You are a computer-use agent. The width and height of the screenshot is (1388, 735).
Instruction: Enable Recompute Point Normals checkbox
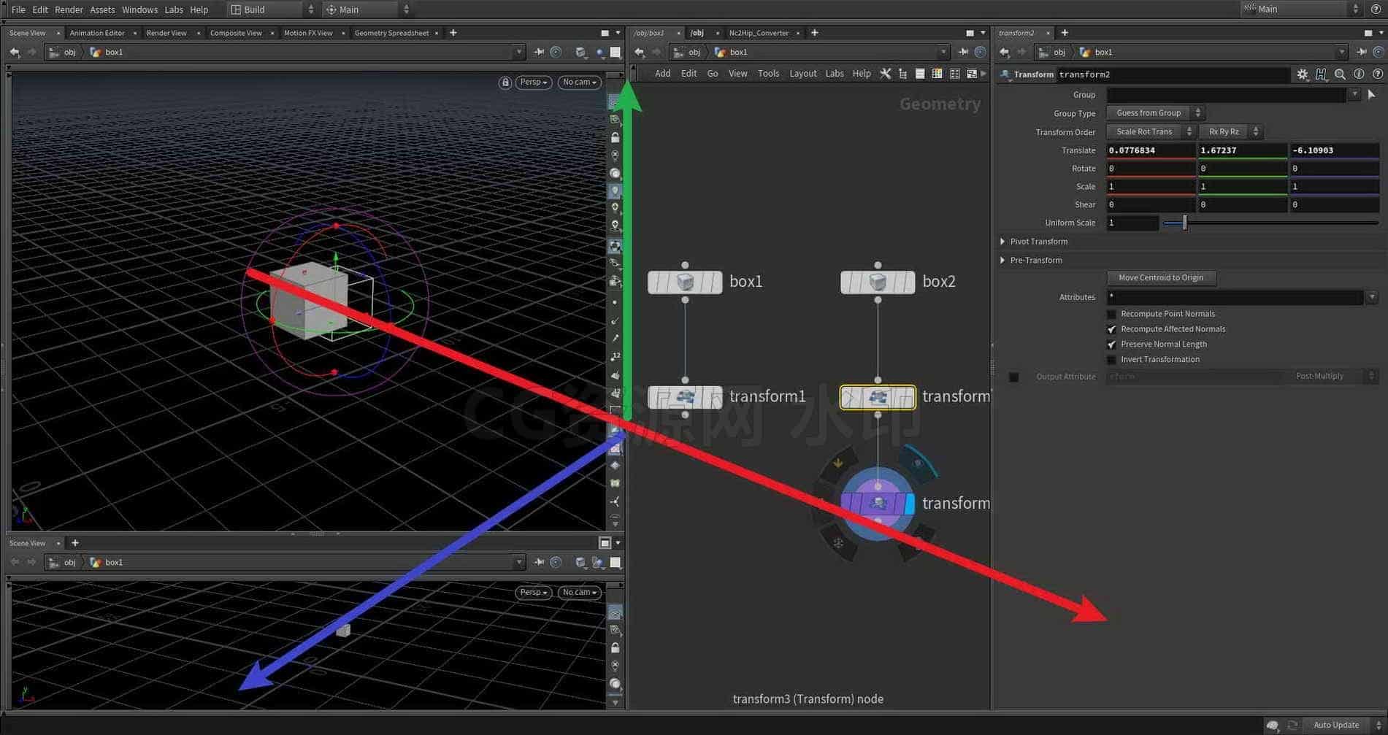(x=1111, y=314)
